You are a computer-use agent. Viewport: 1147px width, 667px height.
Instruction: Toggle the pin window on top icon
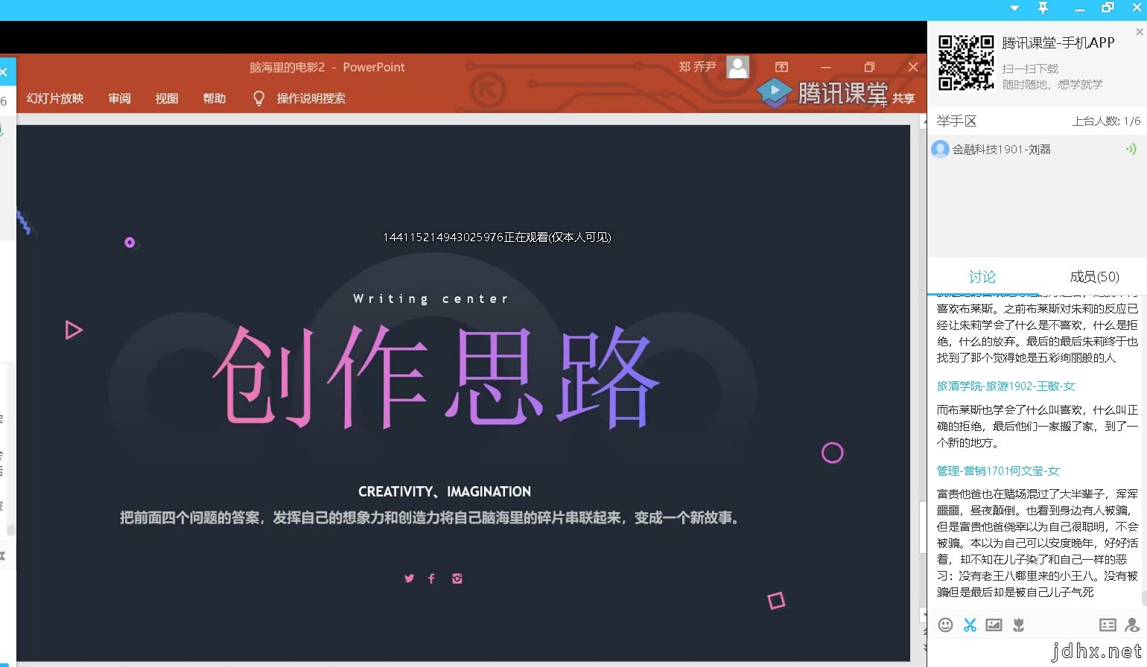pyautogui.click(x=1043, y=8)
